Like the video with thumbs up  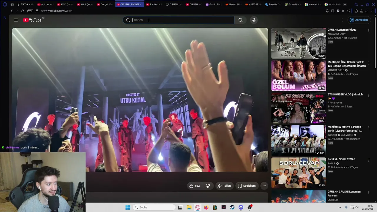195,186
